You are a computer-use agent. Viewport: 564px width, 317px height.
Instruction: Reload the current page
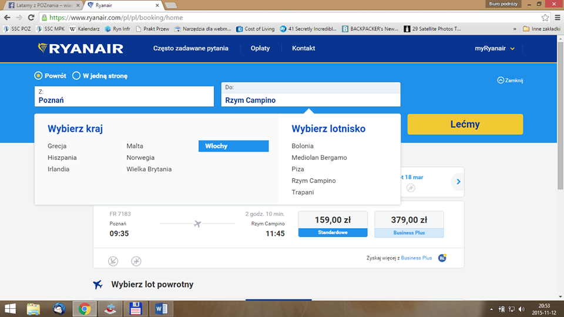[31, 17]
